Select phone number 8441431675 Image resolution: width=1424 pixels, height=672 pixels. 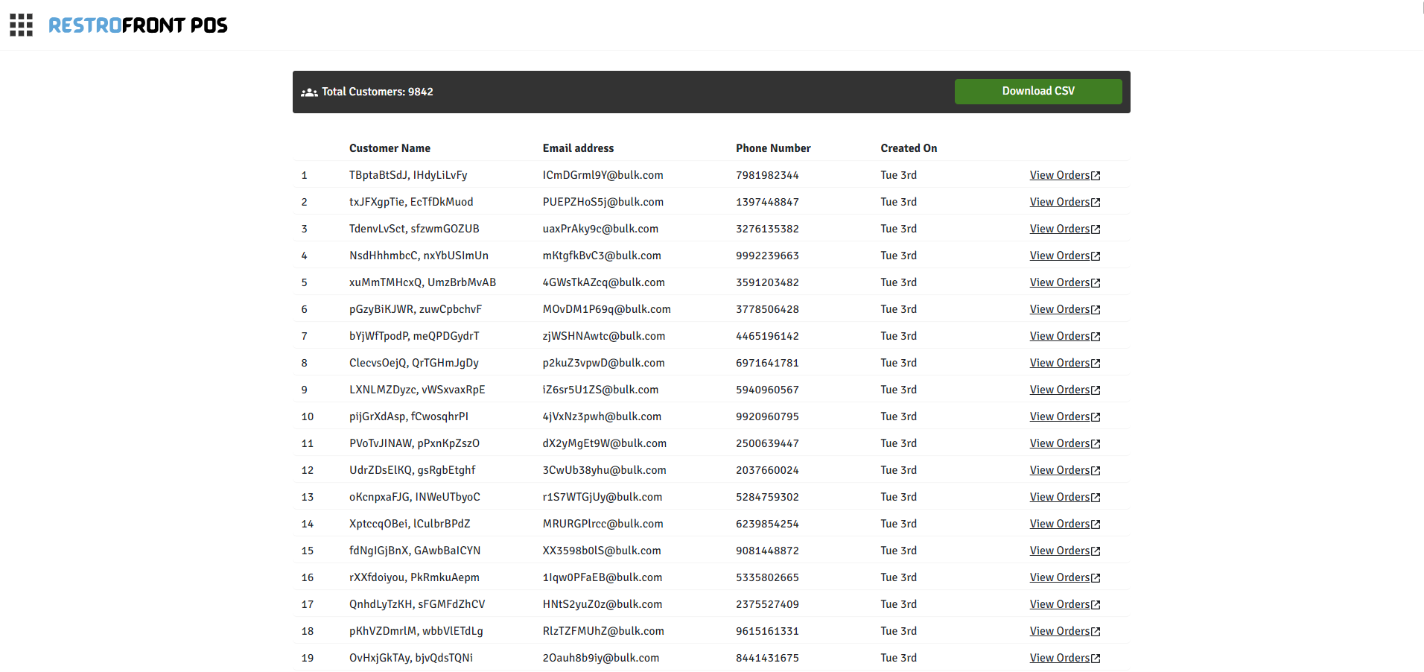click(767, 658)
